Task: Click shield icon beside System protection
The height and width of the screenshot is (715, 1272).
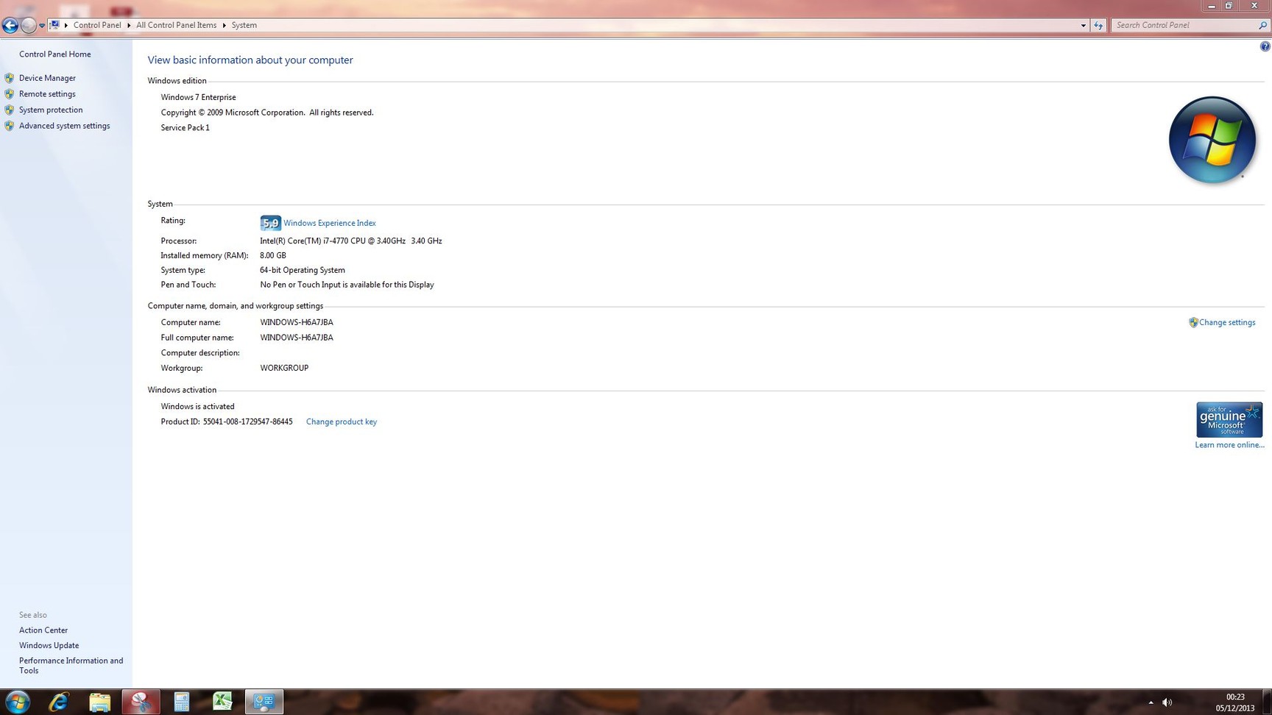Action: tap(9, 110)
